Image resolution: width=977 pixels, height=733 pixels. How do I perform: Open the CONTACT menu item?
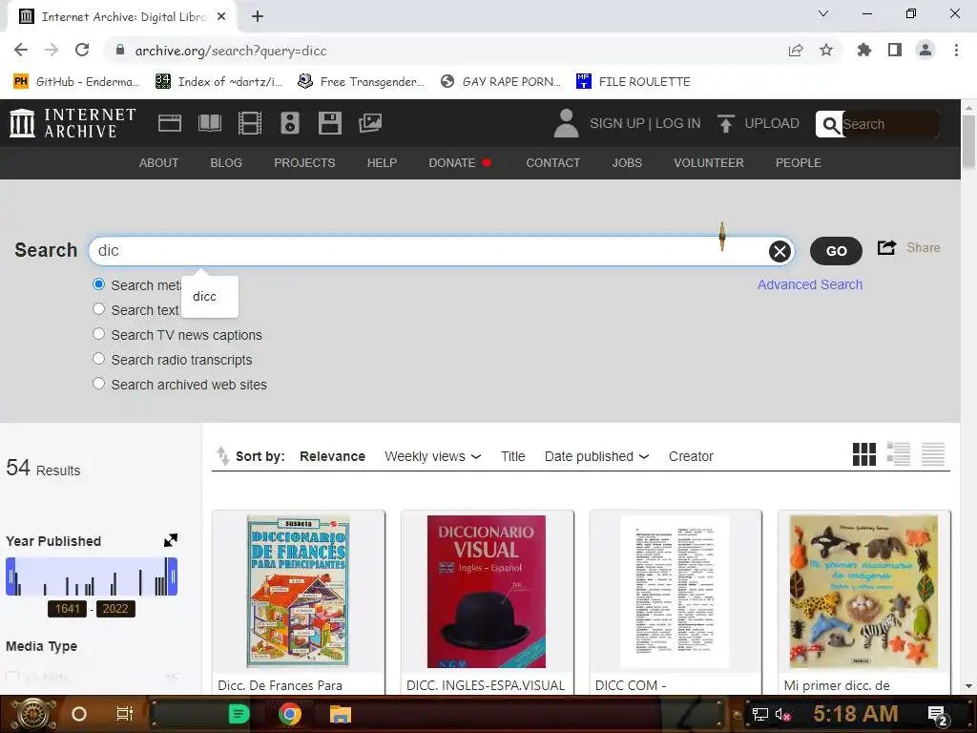[552, 162]
